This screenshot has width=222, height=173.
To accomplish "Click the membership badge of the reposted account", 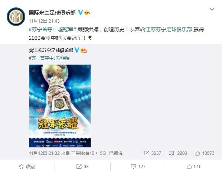I will pos(84,50).
